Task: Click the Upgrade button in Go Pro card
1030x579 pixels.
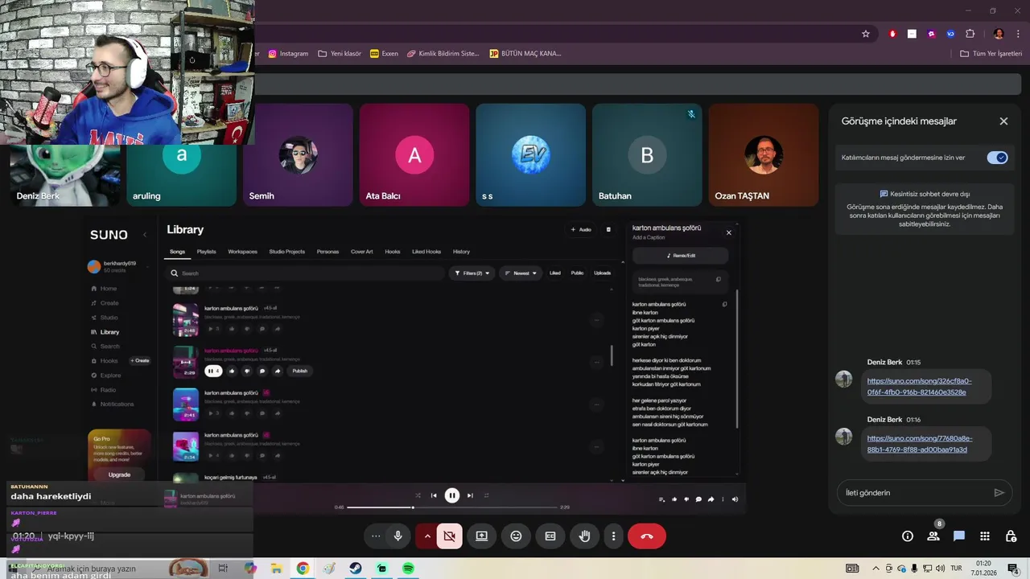Action: (x=119, y=474)
